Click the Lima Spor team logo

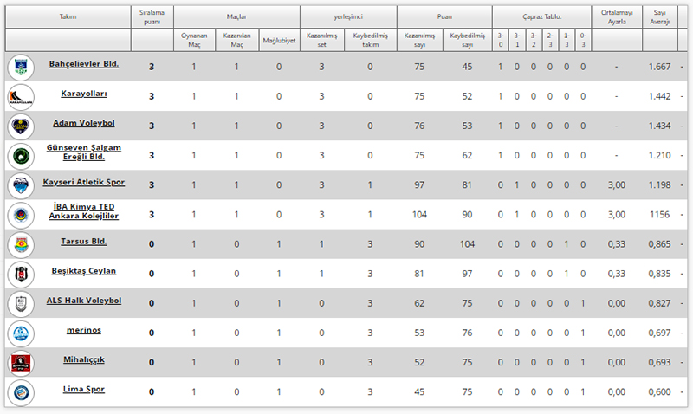click(20, 392)
